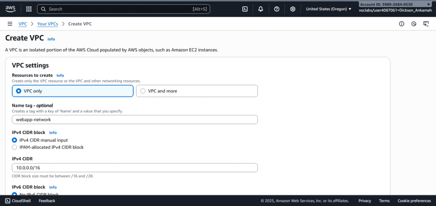The image size is (436, 206).
Task: Choose No IPv6 CIDR block option
Action: click(x=14, y=194)
